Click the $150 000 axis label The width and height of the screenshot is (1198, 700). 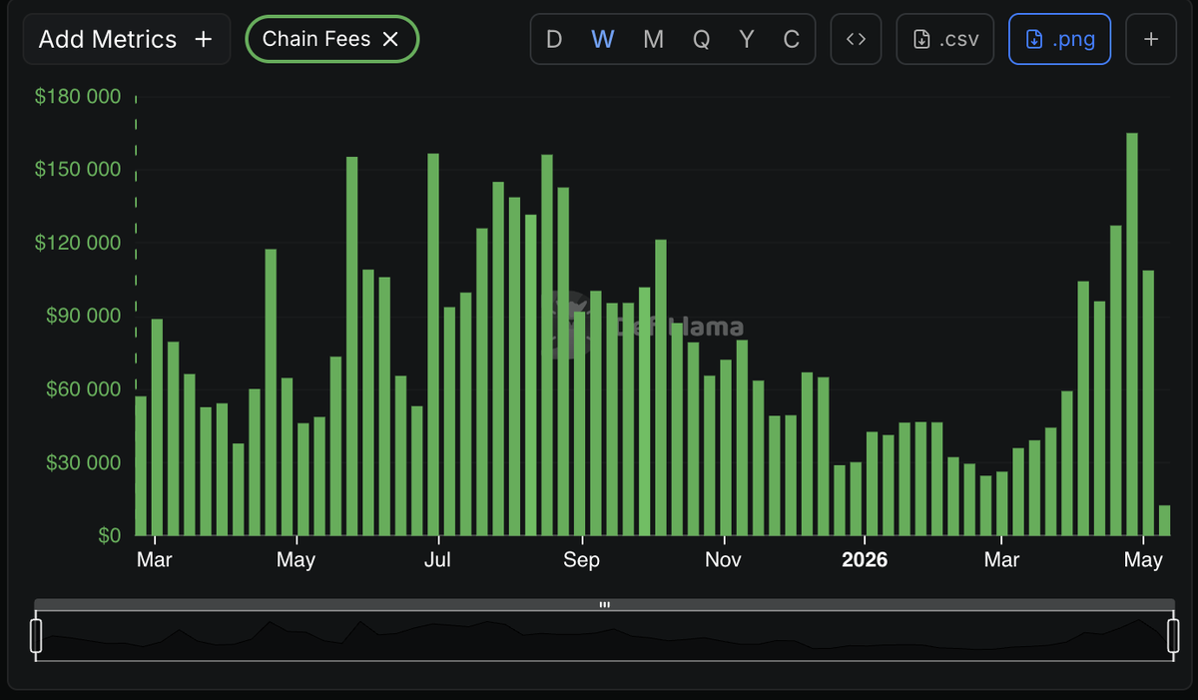pyautogui.click(x=78, y=170)
